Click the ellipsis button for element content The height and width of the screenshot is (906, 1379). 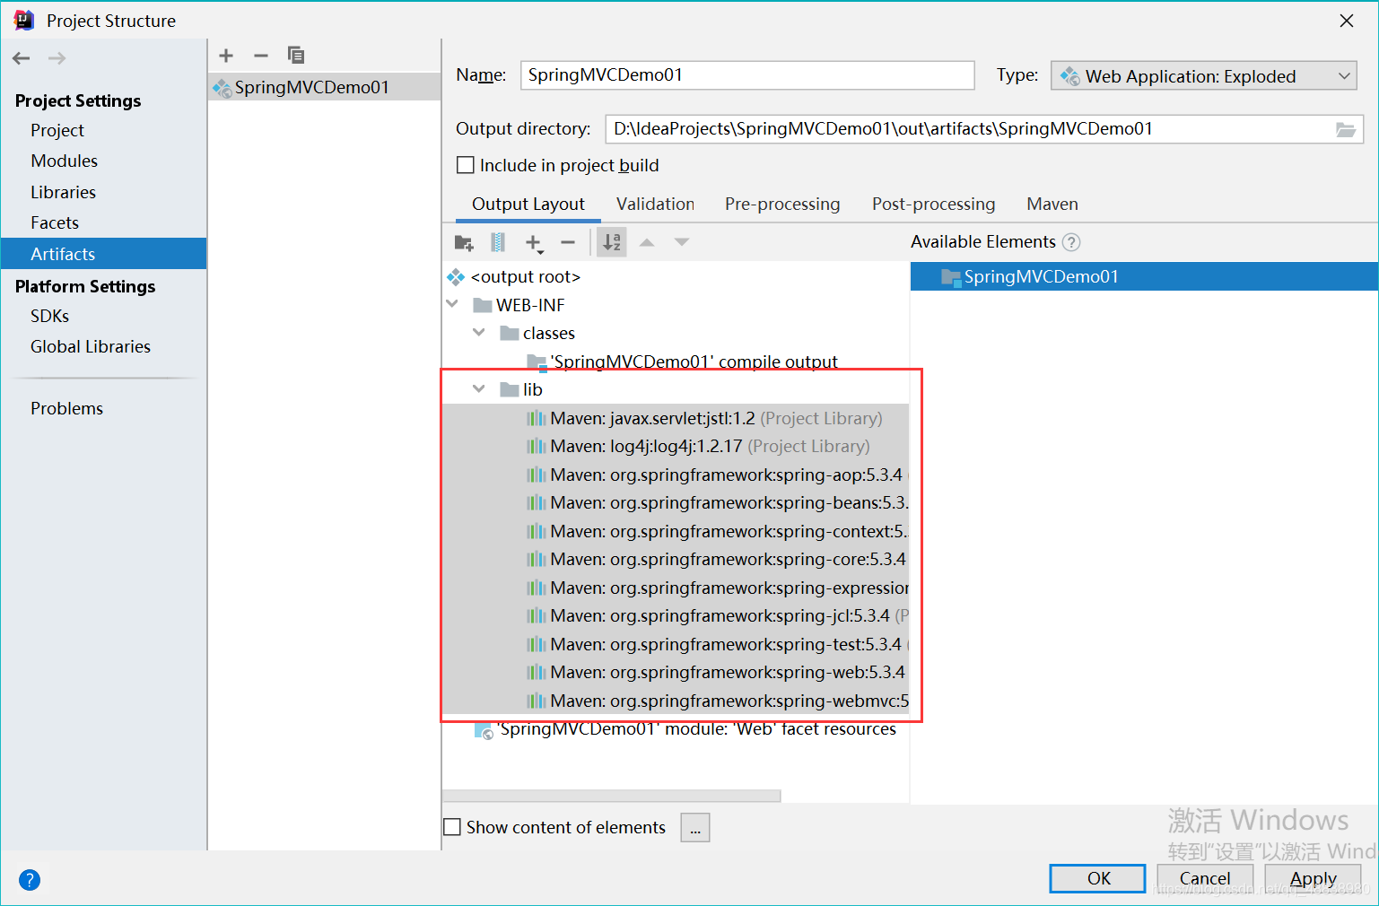point(695,828)
